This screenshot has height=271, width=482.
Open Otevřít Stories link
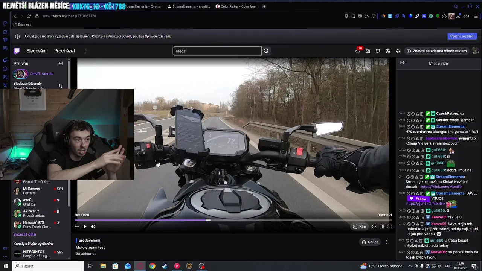41,74
